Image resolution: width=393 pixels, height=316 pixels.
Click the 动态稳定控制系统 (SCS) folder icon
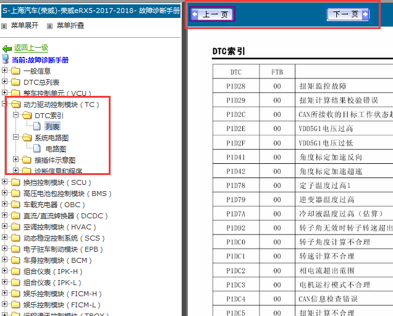point(15,237)
